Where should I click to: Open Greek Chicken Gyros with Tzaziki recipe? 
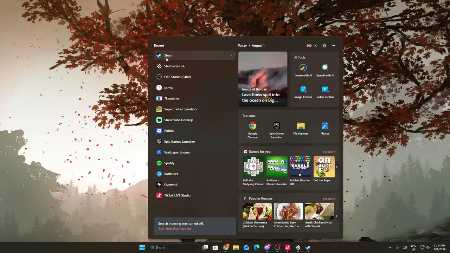tap(320, 216)
